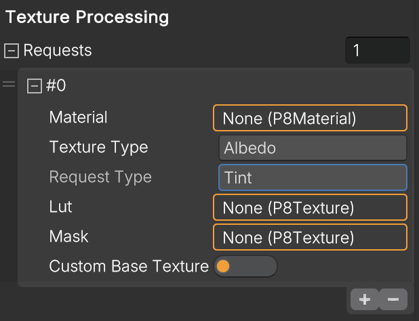Remove request with the minus button
The width and height of the screenshot is (419, 321).
coord(393,299)
